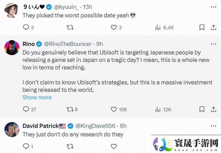221x153 pixels.
Task: Open David Patrick's profile name
Action: (40, 126)
